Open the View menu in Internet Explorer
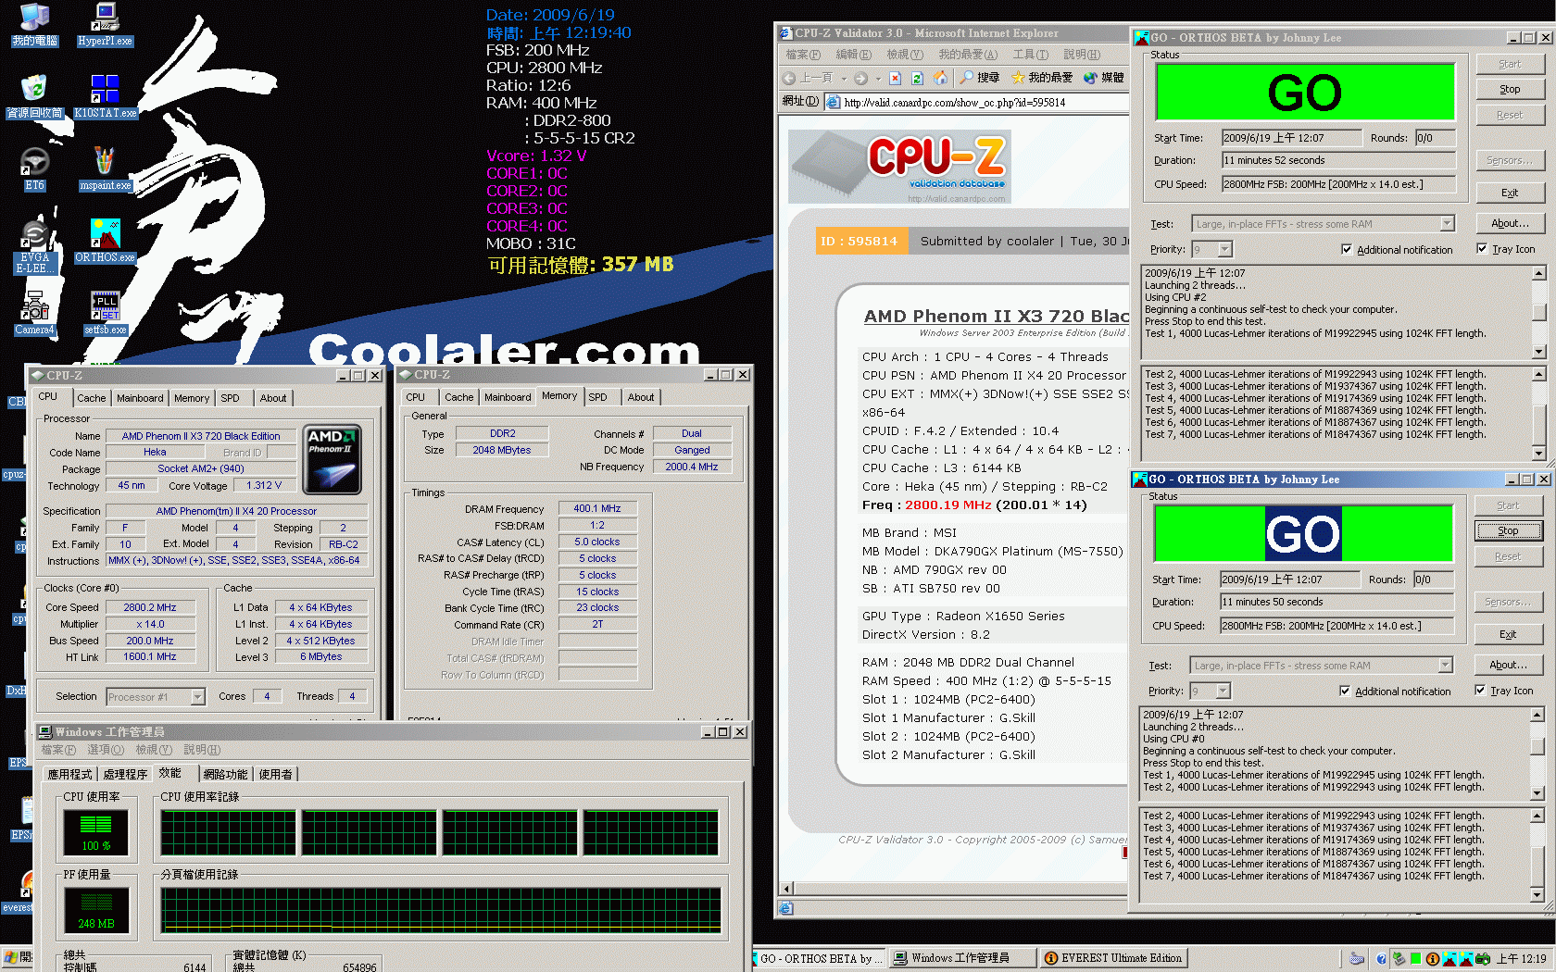Viewport: 1556px width, 972px height. coord(905,55)
